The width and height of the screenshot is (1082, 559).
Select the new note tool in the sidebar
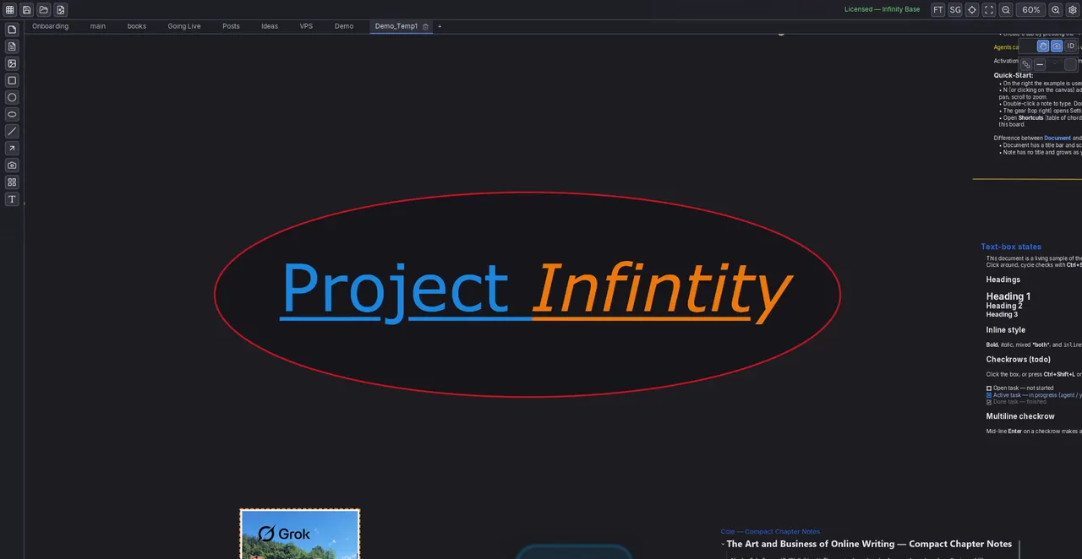(12, 30)
